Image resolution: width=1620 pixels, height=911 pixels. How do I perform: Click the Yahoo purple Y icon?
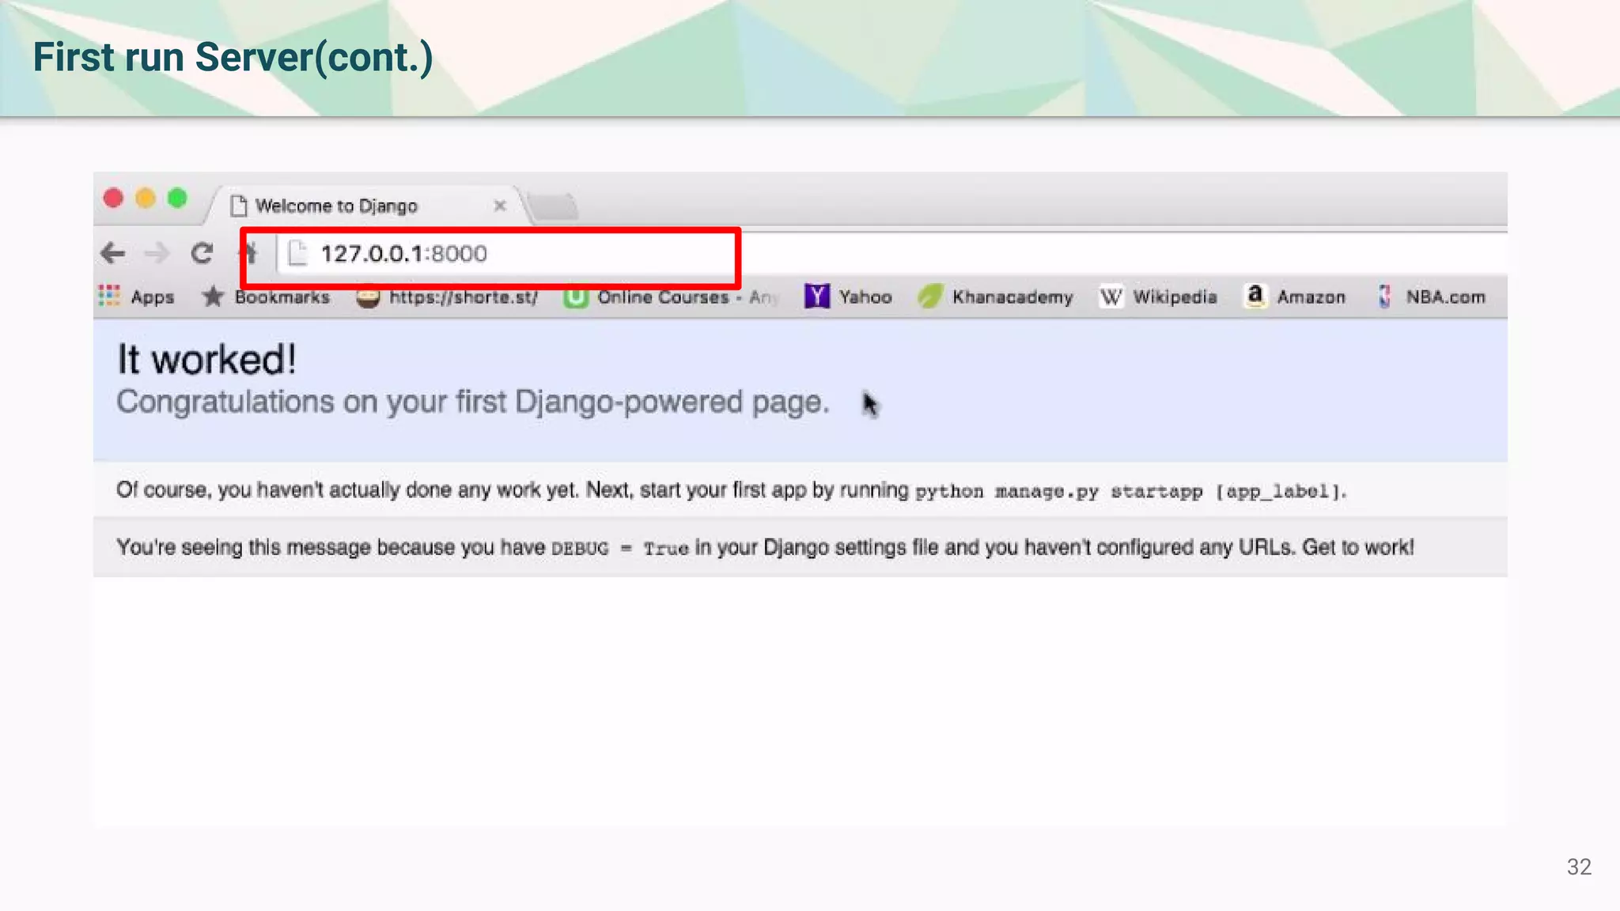pyautogui.click(x=816, y=297)
